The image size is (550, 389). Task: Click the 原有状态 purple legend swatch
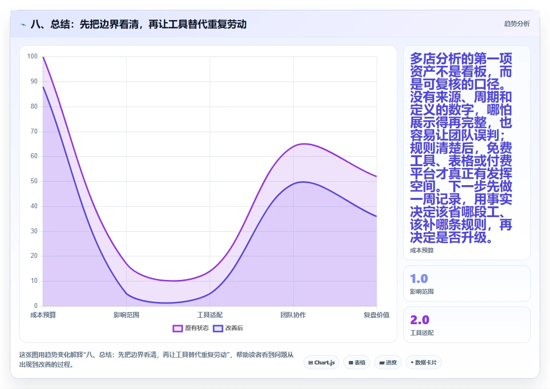178,328
